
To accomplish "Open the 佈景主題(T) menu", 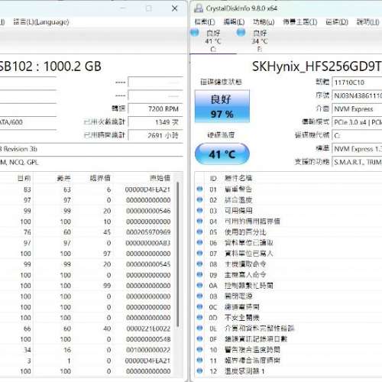I will click(x=300, y=22).
